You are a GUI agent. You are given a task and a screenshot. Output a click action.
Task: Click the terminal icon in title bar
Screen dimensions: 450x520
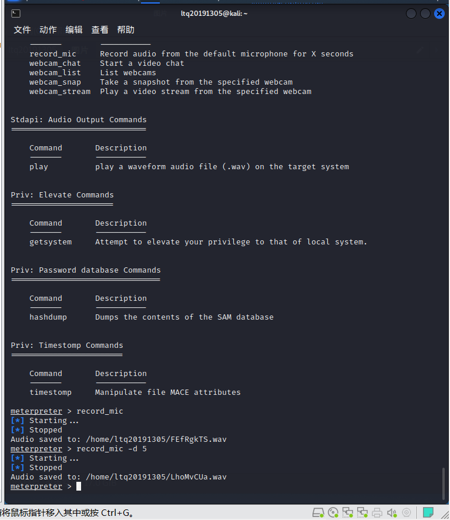click(x=16, y=14)
